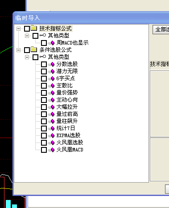169x208 pixels.
Task: Select the 量柱飙升 formula row
Action: tap(67, 121)
